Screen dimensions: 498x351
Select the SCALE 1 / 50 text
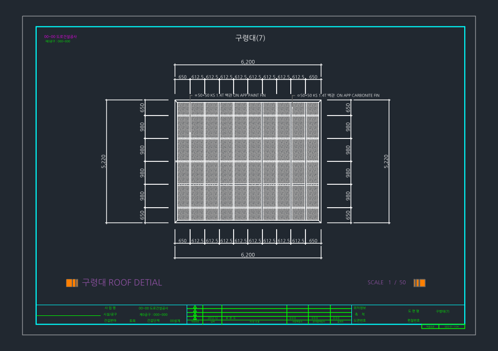[x=387, y=282]
